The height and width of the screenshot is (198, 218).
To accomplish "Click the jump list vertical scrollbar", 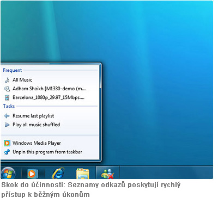I will pos(100,76).
